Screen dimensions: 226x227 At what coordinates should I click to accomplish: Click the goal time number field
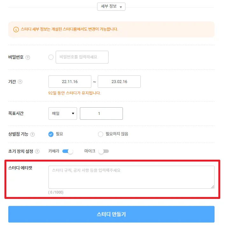click(x=101, y=113)
